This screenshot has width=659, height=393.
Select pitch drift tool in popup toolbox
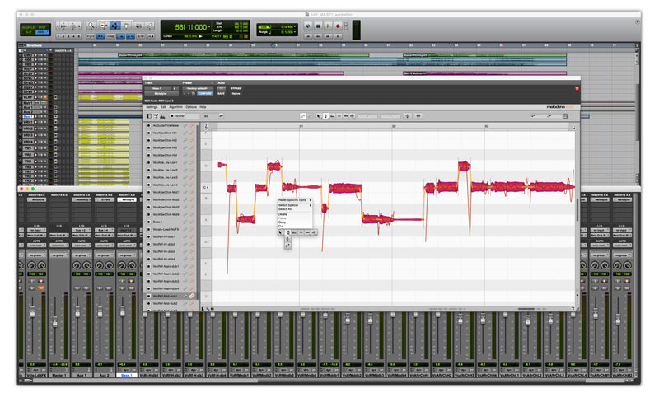(x=287, y=246)
